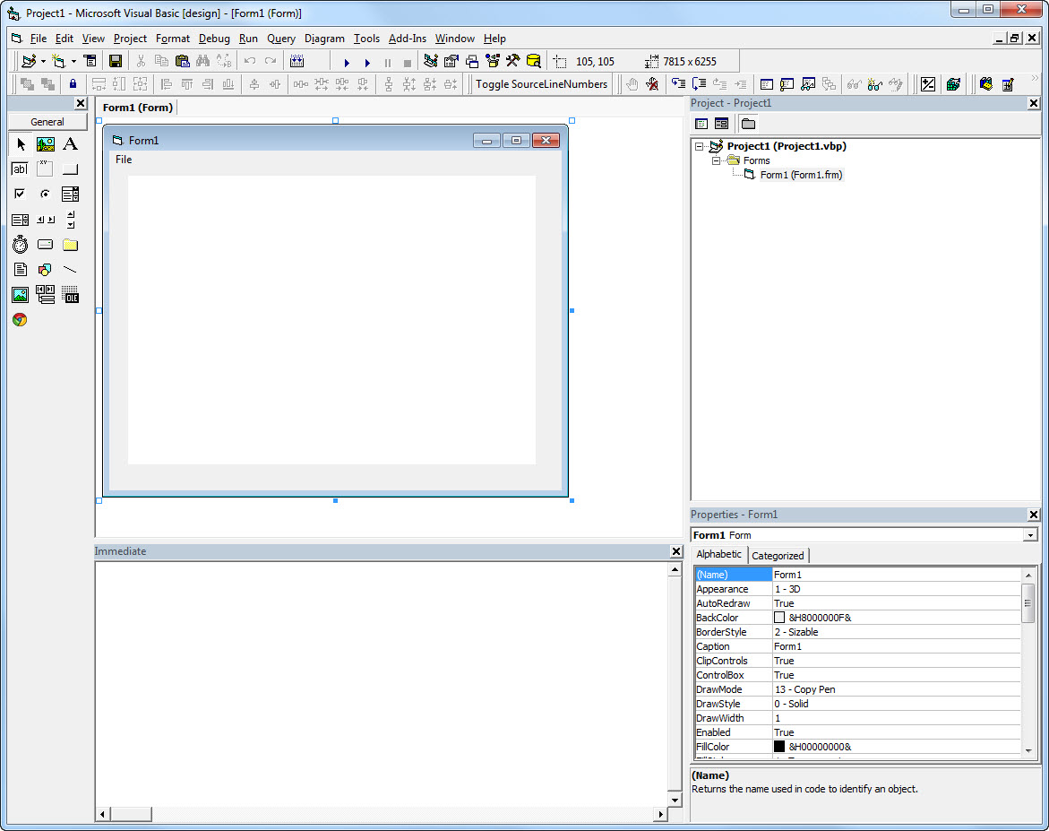Collapse the Project1 tree node
1049x831 pixels.
click(700, 146)
